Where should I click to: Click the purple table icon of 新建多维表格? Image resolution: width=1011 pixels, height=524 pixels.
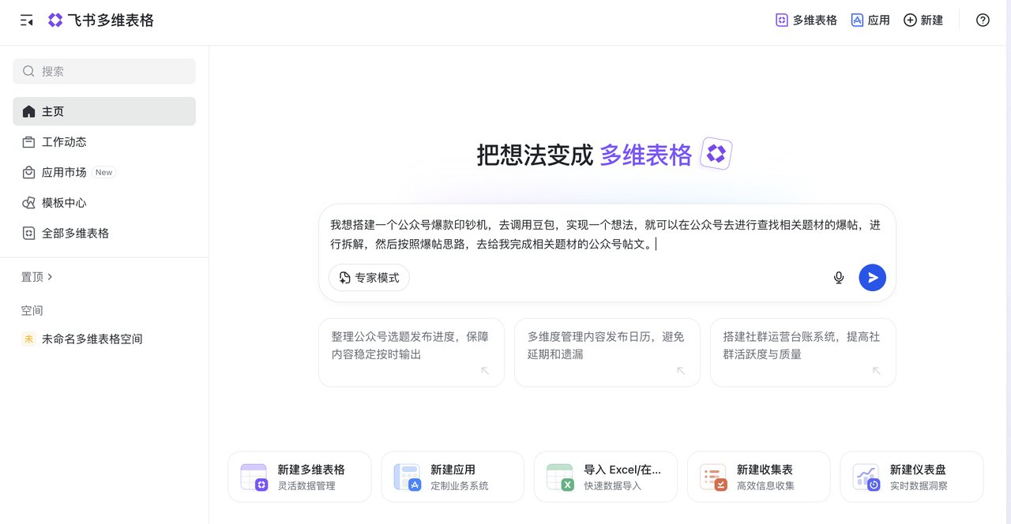[x=254, y=477]
